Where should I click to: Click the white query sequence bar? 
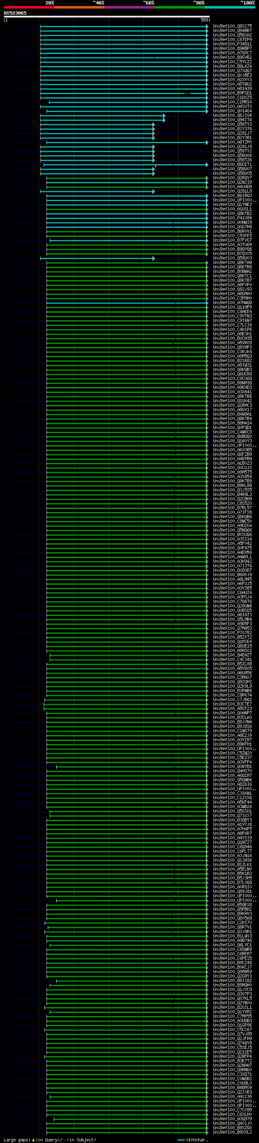click(x=106, y=16)
